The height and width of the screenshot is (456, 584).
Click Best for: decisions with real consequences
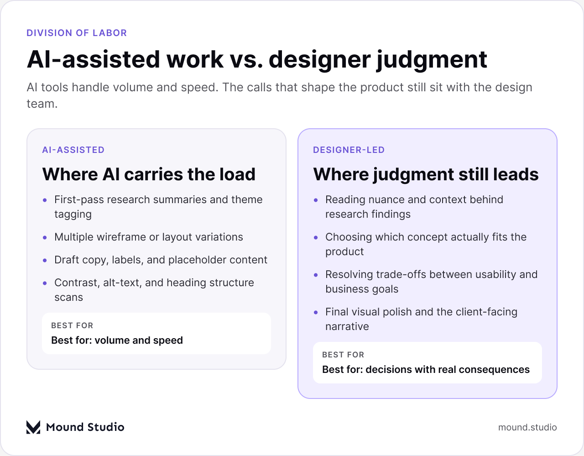pos(428,362)
